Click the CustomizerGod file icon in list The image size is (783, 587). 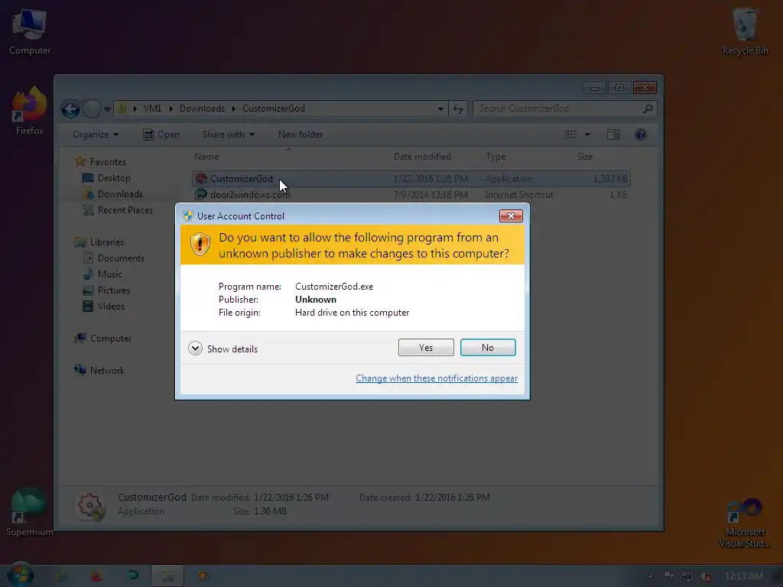coord(201,179)
